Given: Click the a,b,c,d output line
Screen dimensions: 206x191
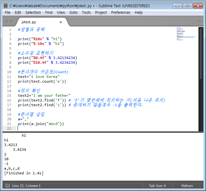Looking at the screenshot, I should [x=12, y=168].
